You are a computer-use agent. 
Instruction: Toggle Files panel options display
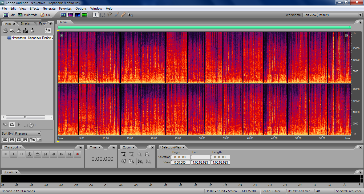tap(48, 31)
